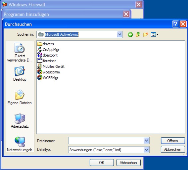Select the dbexport file
Image resolution: width=188 pixels, height=170 pixels.
47,55
